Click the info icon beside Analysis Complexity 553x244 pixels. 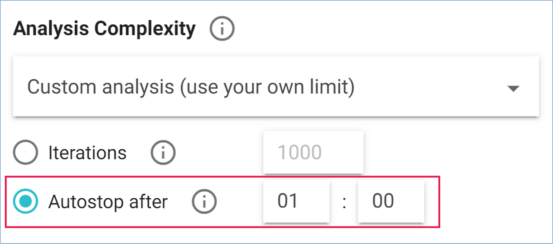pyautogui.click(x=222, y=29)
